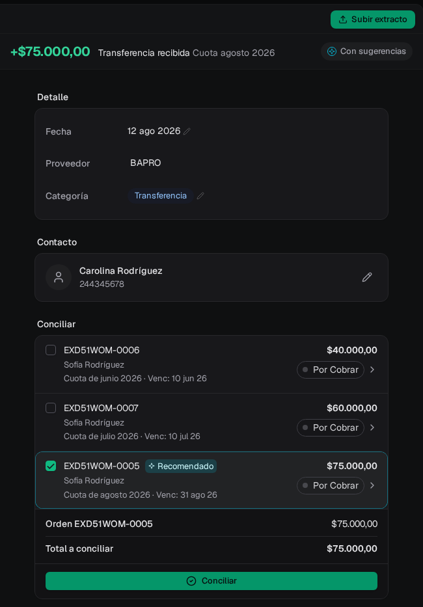423x607 pixels.
Task: Click the Total a conciliar label
Action: coord(79,548)
